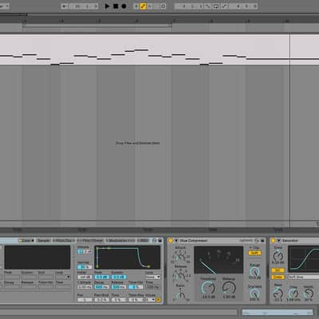Open the Sample tab in Sampler
Viewport: 319px width, 319px height.
[x=44, y=241]
